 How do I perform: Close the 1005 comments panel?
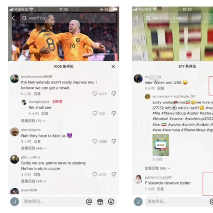[113, 67]
